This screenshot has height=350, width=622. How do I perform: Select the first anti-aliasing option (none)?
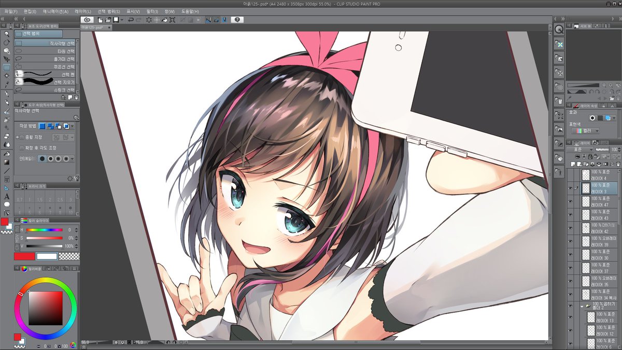43,158
